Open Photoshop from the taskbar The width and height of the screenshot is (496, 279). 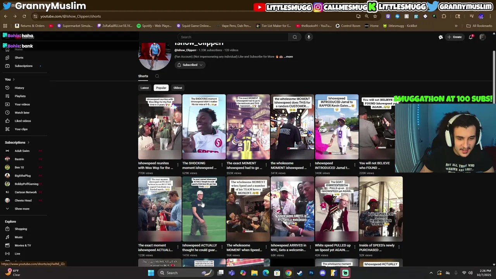pyautogui.click(x=311, y=273)
